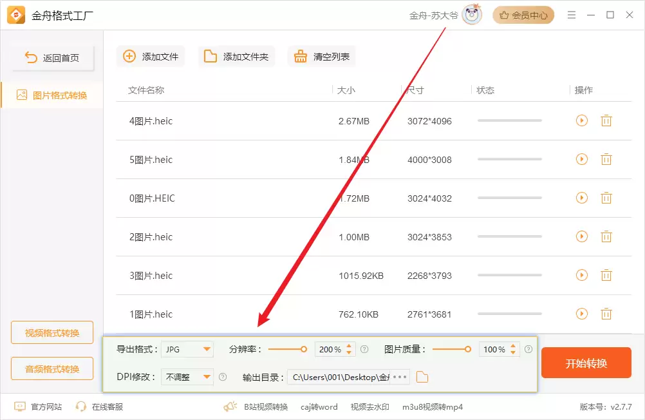Screen dimensions: 645x420
Task: Click 文件名称 column header
Action: point(146,90)
